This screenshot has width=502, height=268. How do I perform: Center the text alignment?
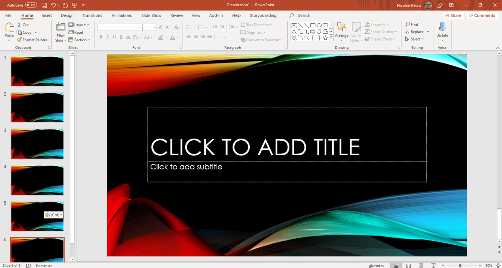pyautogui.click(x=196, y=37)
